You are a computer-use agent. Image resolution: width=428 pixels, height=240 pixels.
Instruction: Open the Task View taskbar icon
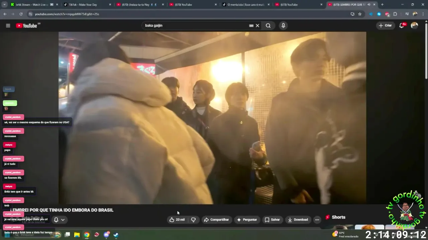(67, 235)
